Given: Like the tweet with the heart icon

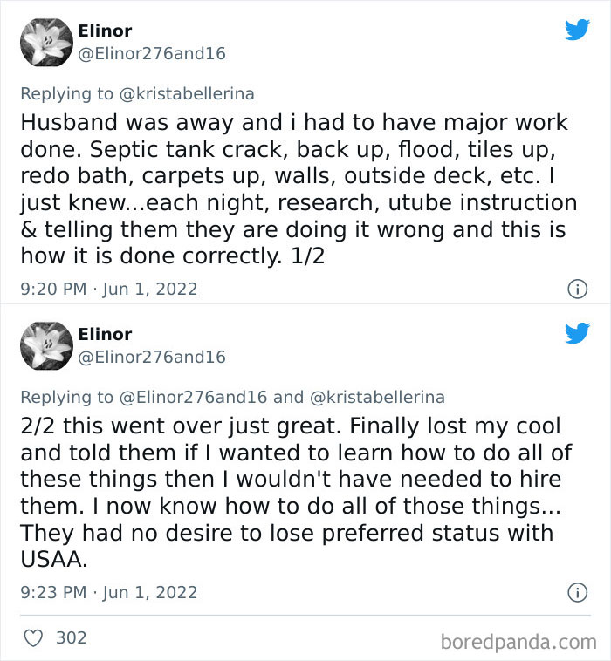Looking at the screenshot, I should (33, 637).
